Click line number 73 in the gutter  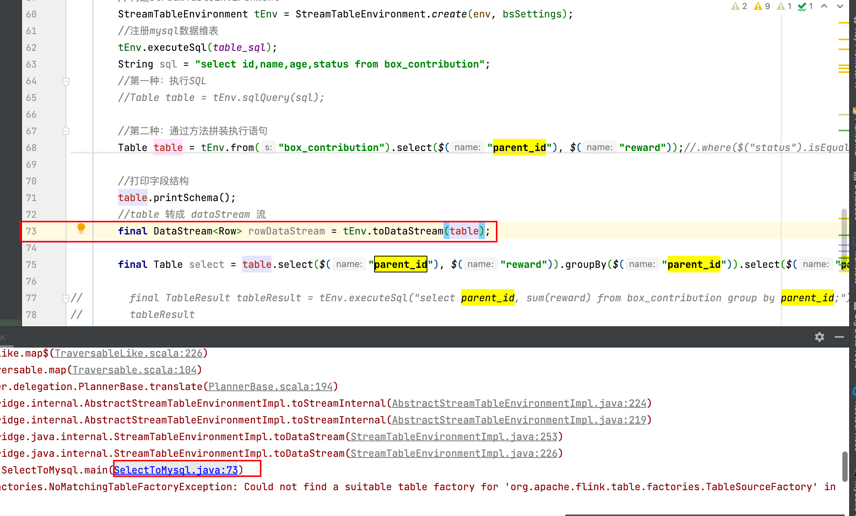(x=31, y=231)
